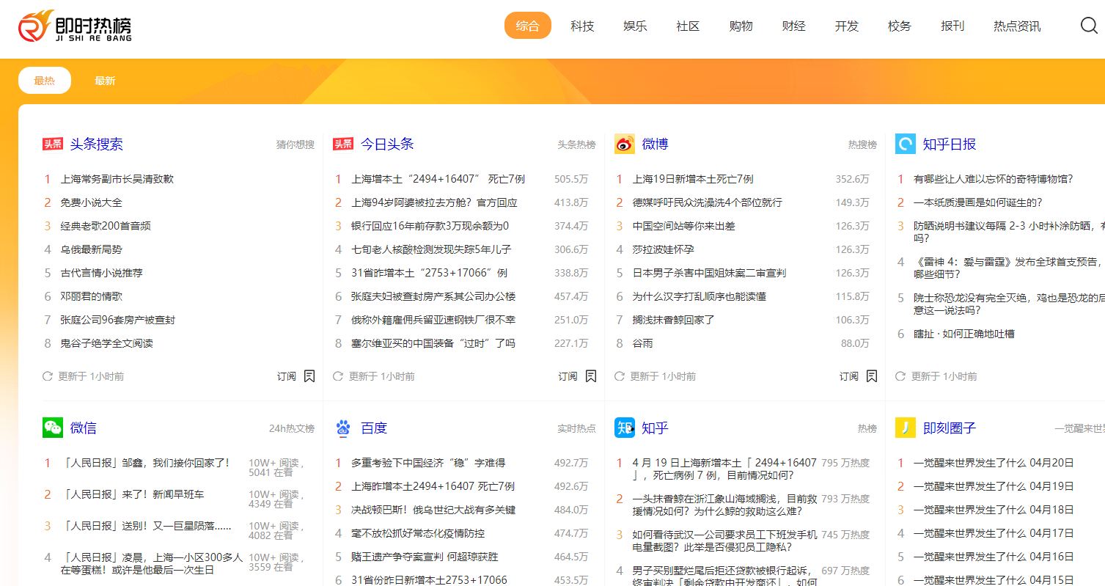Open headline 鬼谷子绝学全文阅读

(x=107, y=343)
